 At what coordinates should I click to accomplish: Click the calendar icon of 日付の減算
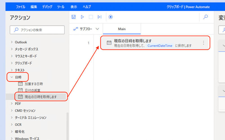[20, 90]
